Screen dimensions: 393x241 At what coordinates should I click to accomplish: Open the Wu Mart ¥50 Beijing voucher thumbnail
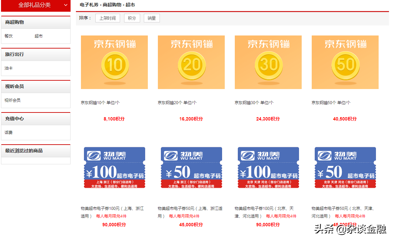345,168
